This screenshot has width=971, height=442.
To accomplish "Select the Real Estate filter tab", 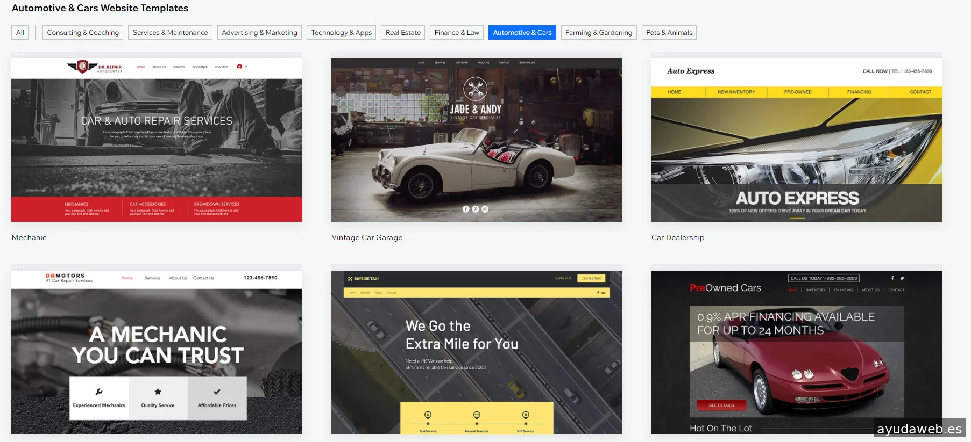I will 403,33.
